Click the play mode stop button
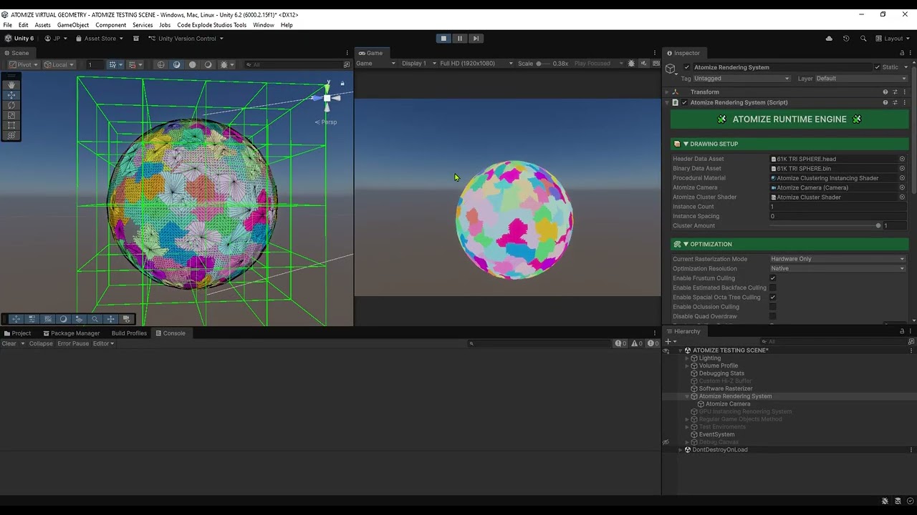Image resolution: width=917 pixels, height=515 pixels. 443,39
